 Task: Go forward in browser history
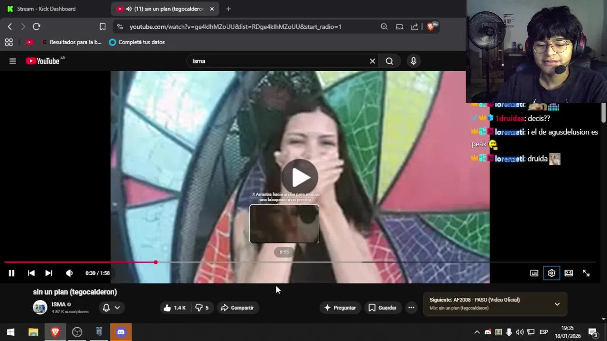[x=23, y=27]
